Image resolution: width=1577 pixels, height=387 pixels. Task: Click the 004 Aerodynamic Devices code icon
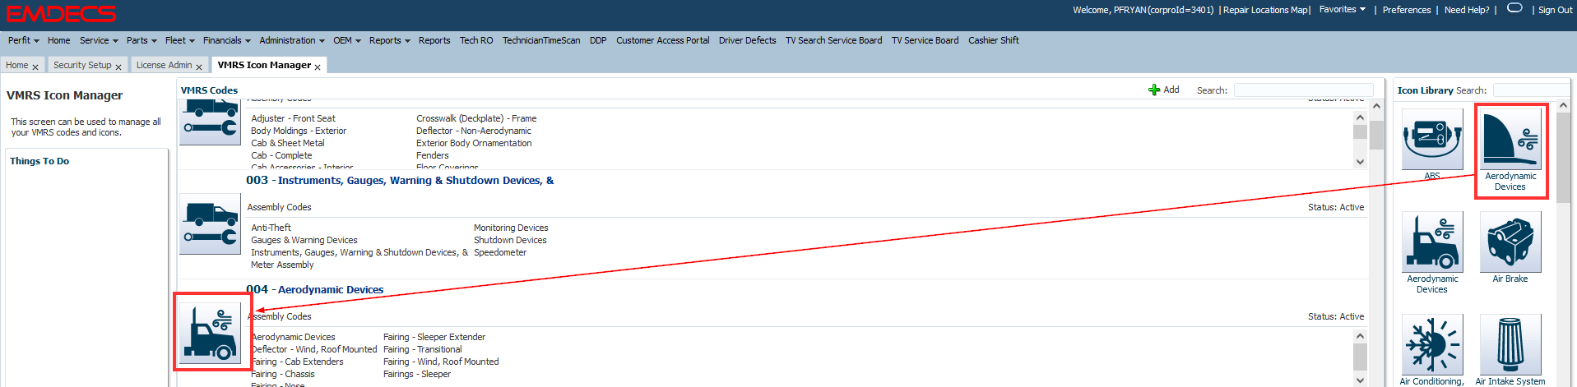(x=211, y=333)
